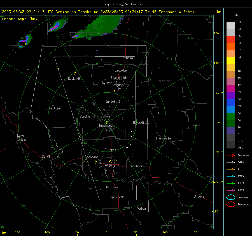Viewport: 252px width, 236px height.
Task: Click the asterisk marker above Limestone
Action: click(53, 106)
